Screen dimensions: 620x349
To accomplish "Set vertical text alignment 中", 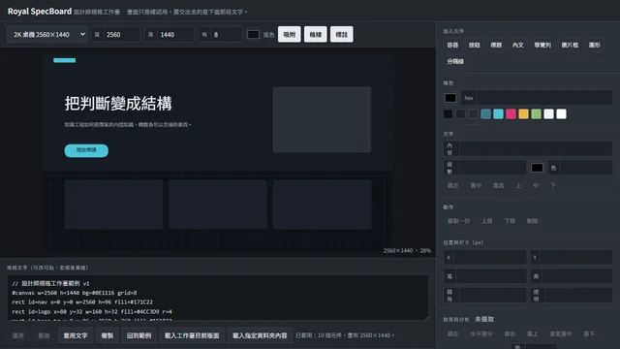I will coord(536,185).
